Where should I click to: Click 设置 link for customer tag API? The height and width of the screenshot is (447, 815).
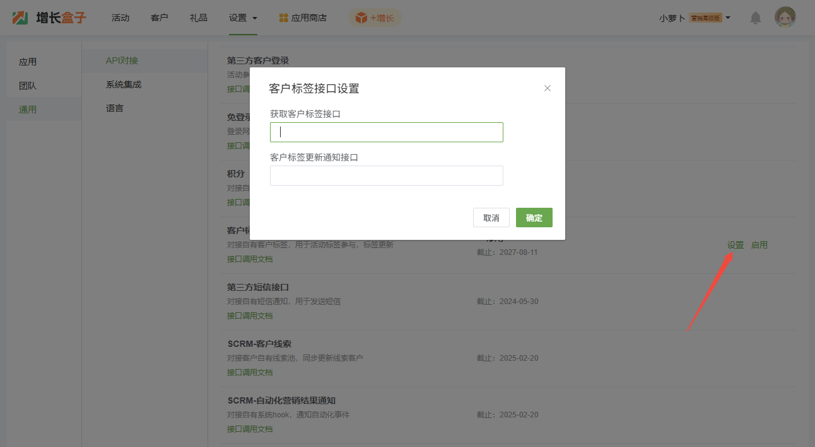736,245
